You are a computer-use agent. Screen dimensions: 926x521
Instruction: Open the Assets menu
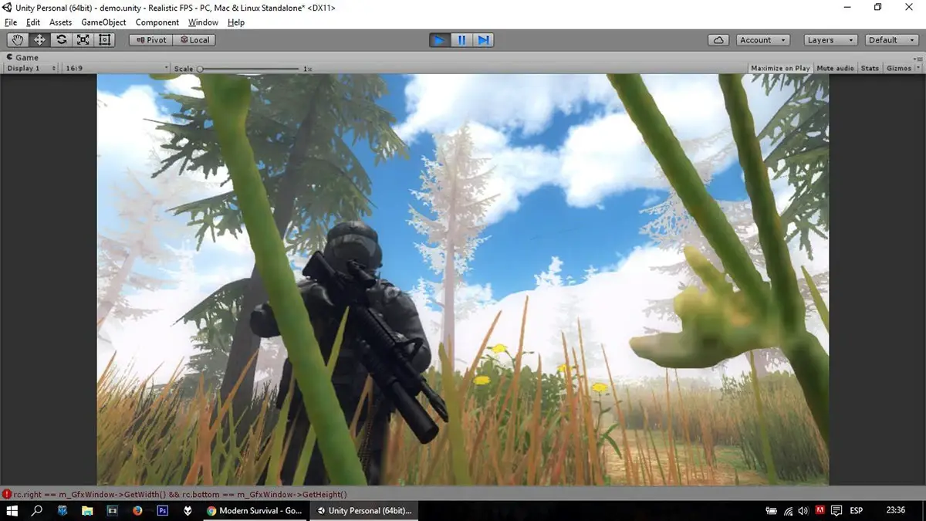[60, 22]
